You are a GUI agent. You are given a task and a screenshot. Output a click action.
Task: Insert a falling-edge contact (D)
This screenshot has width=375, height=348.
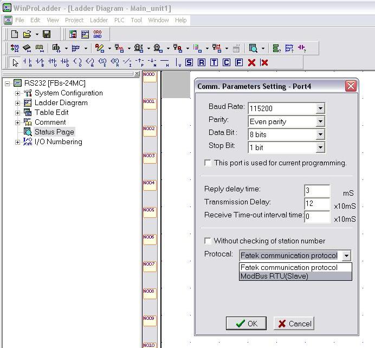(64, 62)
